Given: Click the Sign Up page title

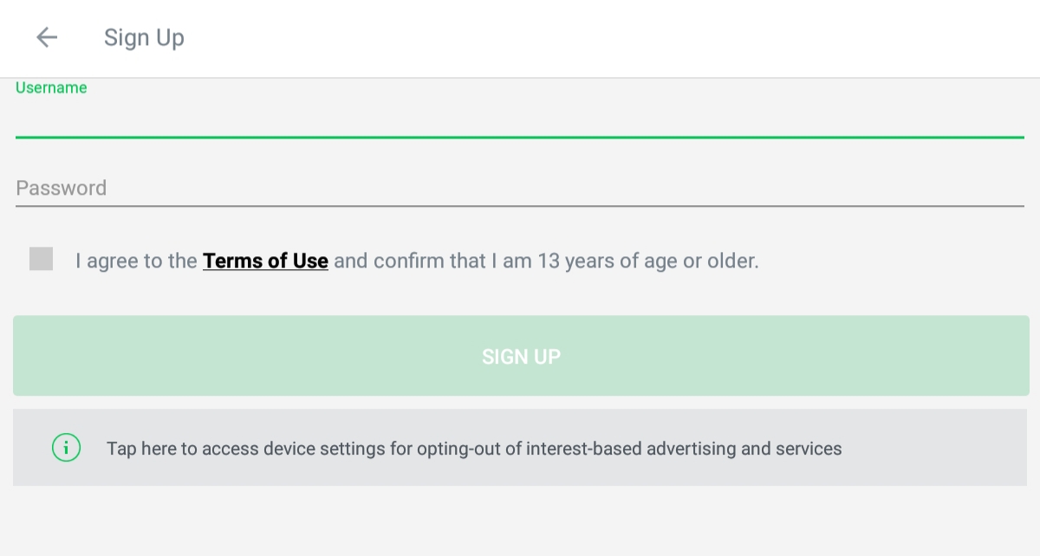Looking at the screenshot, I should click(144, 38).
